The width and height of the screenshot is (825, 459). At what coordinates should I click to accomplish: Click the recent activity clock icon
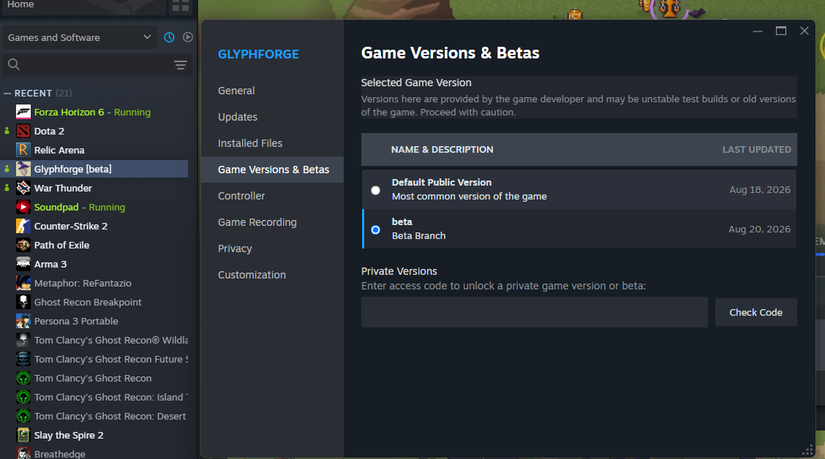coord(169,37)
